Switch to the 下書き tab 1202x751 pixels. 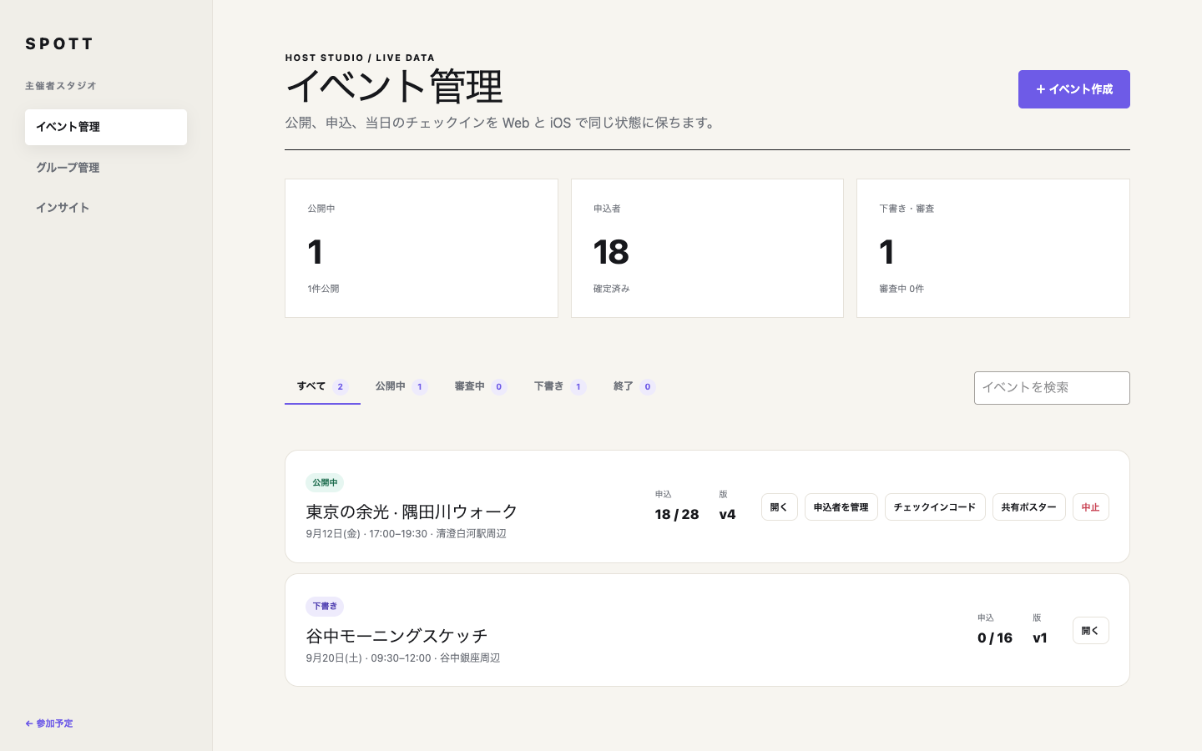(559, 386)
